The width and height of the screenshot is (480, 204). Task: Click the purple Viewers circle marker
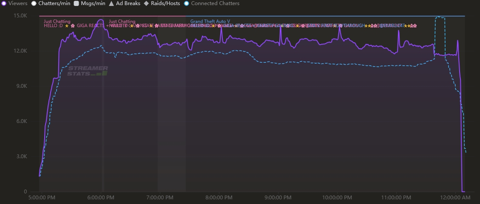coord(4,3)
